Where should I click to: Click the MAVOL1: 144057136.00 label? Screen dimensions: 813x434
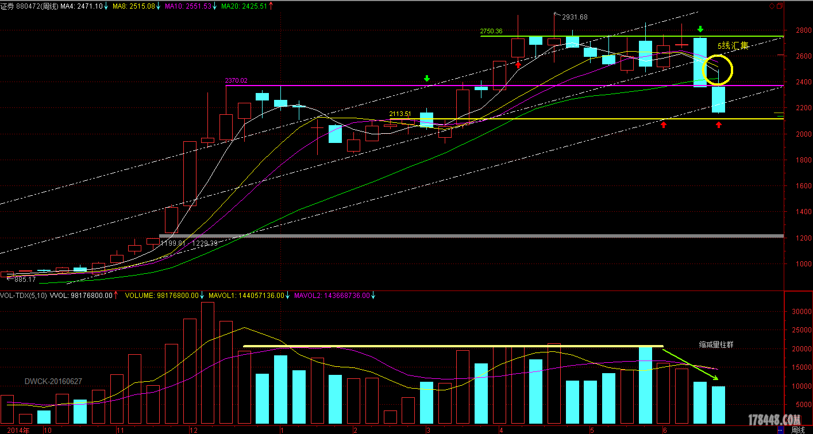(x=246, y=296)
